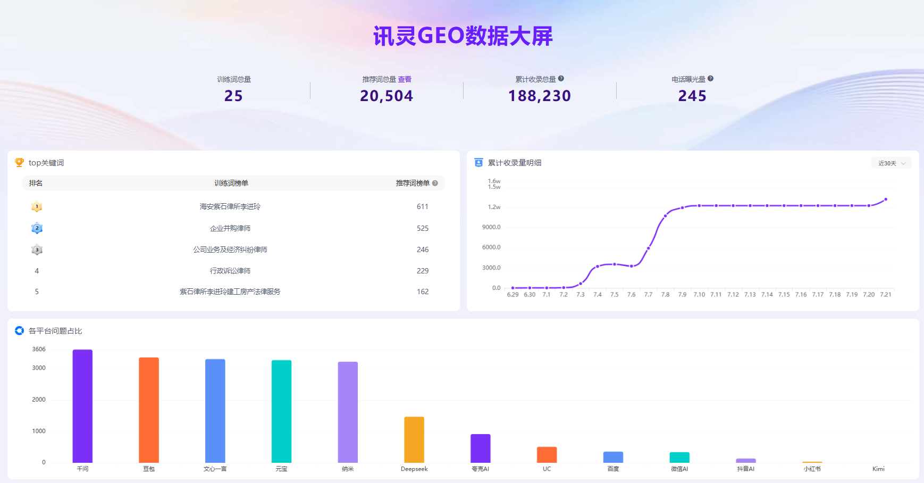Click the blue rank 2 medal
The height and width of the screenshot is (483, 924).
pyautogui.click(x=37, y=228)
